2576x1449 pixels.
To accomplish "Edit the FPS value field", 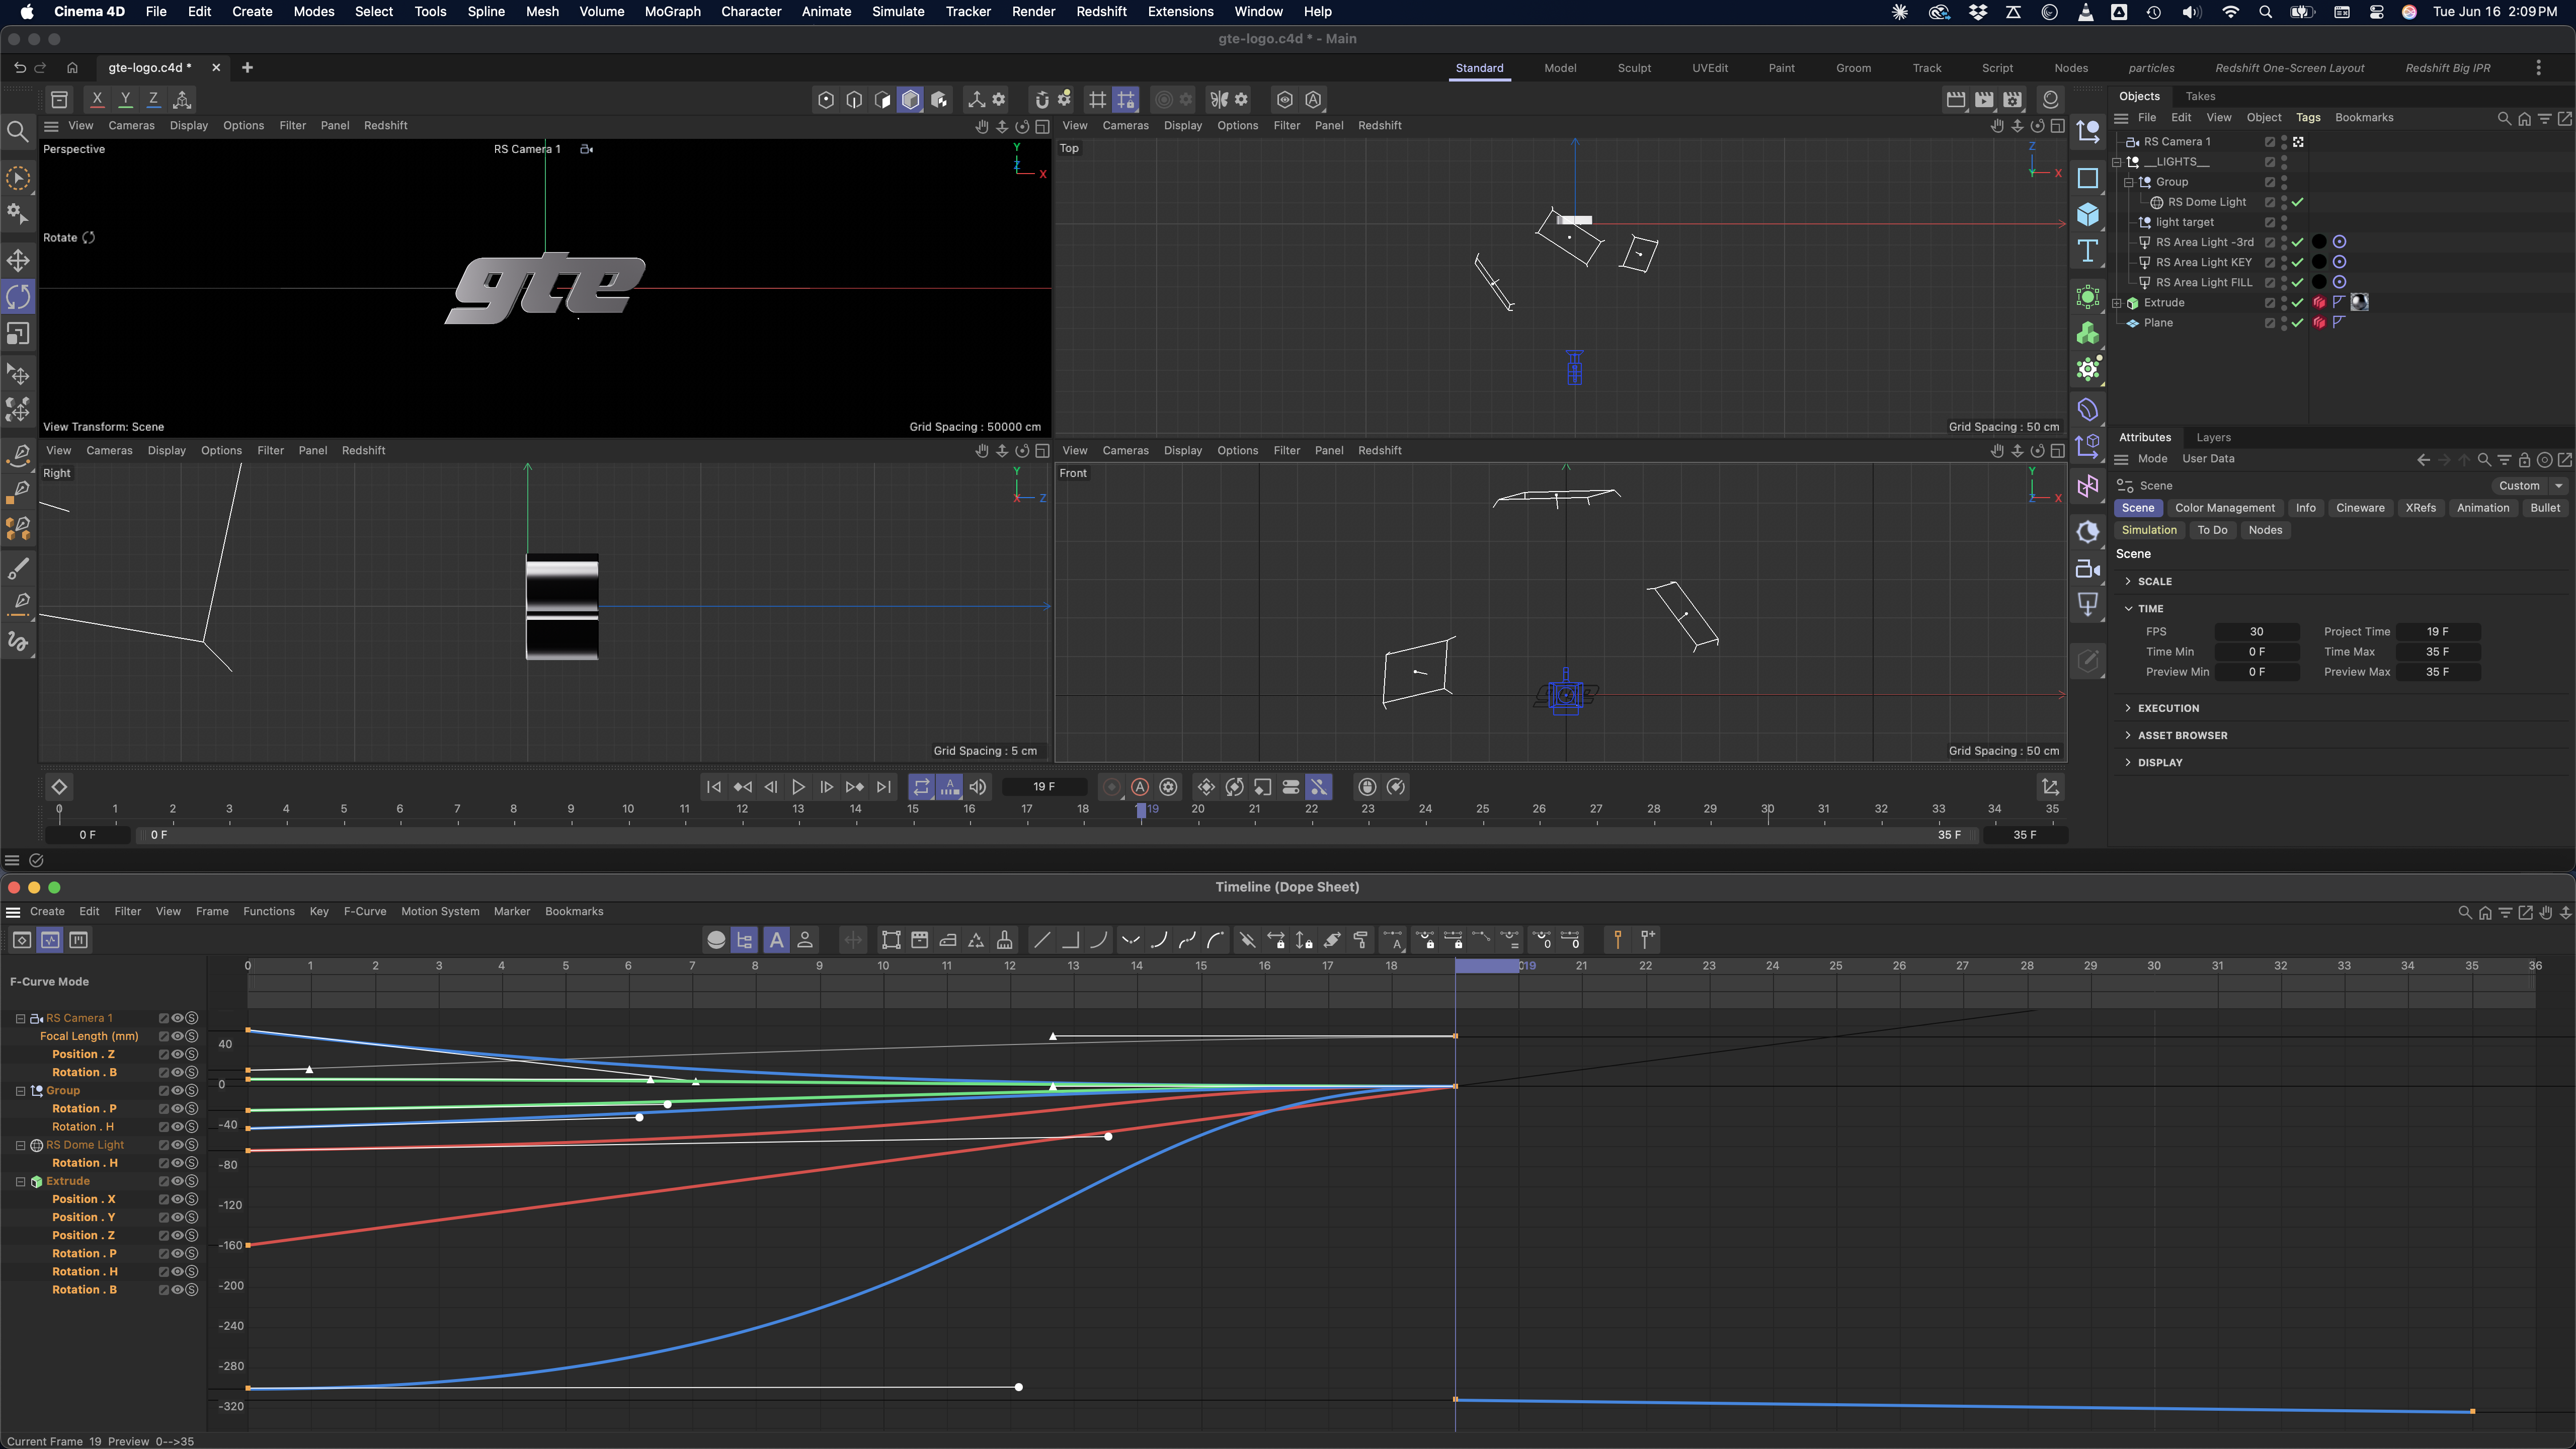I will [x=2256, y=632].
